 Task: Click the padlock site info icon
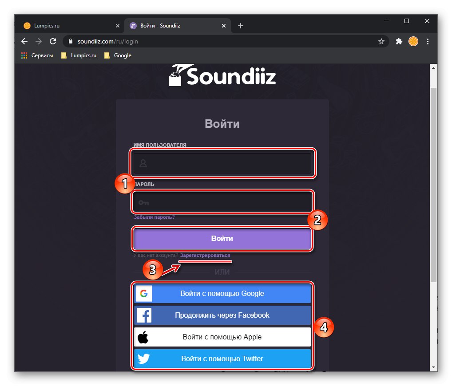(70, 41)
